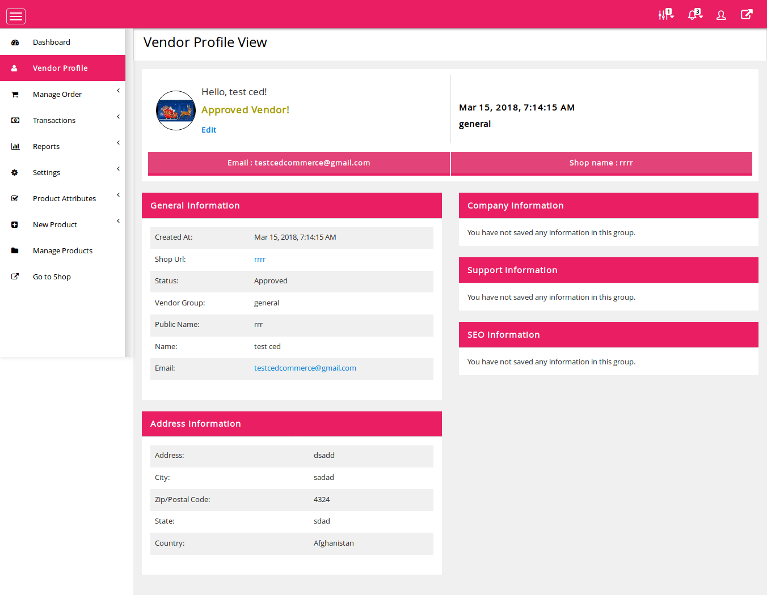Click the Reports bar chart icon

[x=15, y=147]
